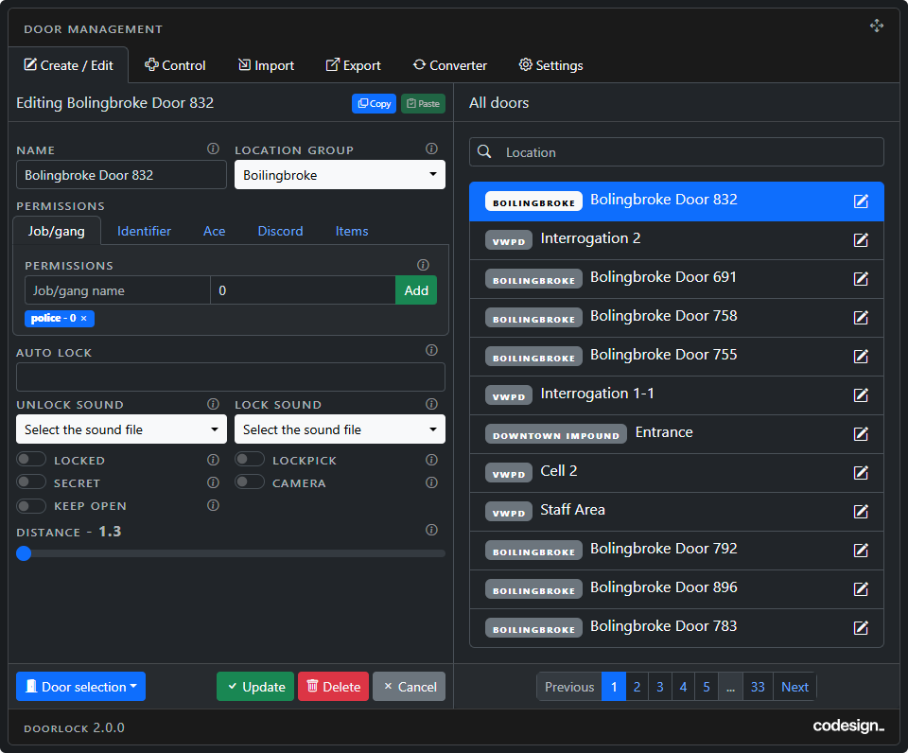Click the edit pencil icon for Interrogation 2
908x753 pixels.
click(x=861, y=239)
